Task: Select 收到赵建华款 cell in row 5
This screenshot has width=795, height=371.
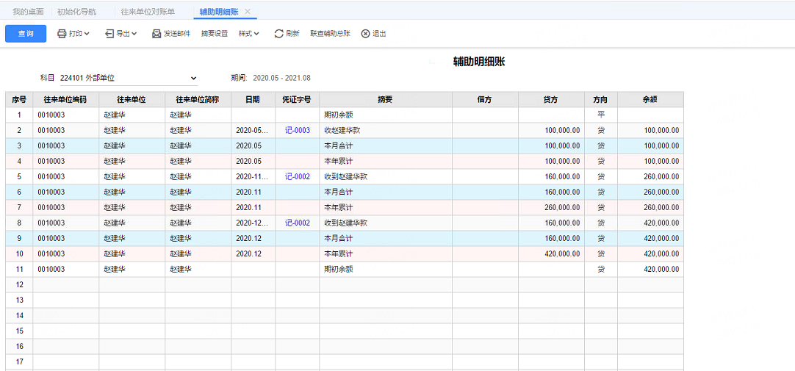Action: (x=385, y=177)
